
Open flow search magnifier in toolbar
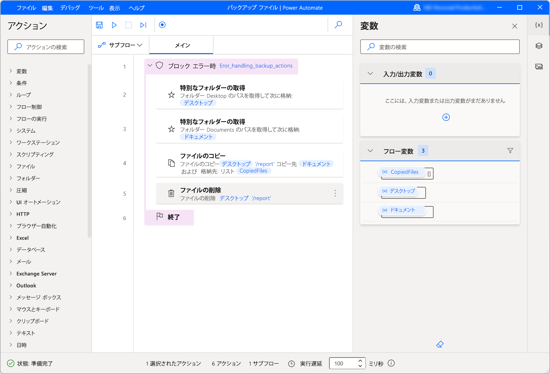click(x=338, y=25)
